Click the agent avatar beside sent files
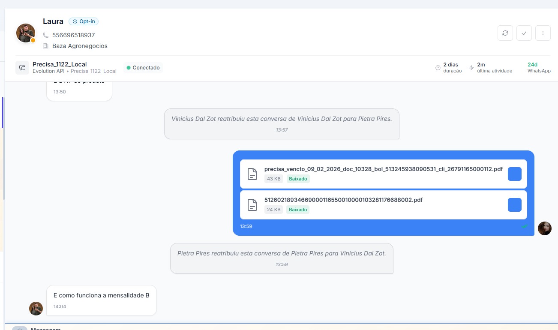Image resolution: width=558 pixels, height=330 pixels. [x=544, y=228]
